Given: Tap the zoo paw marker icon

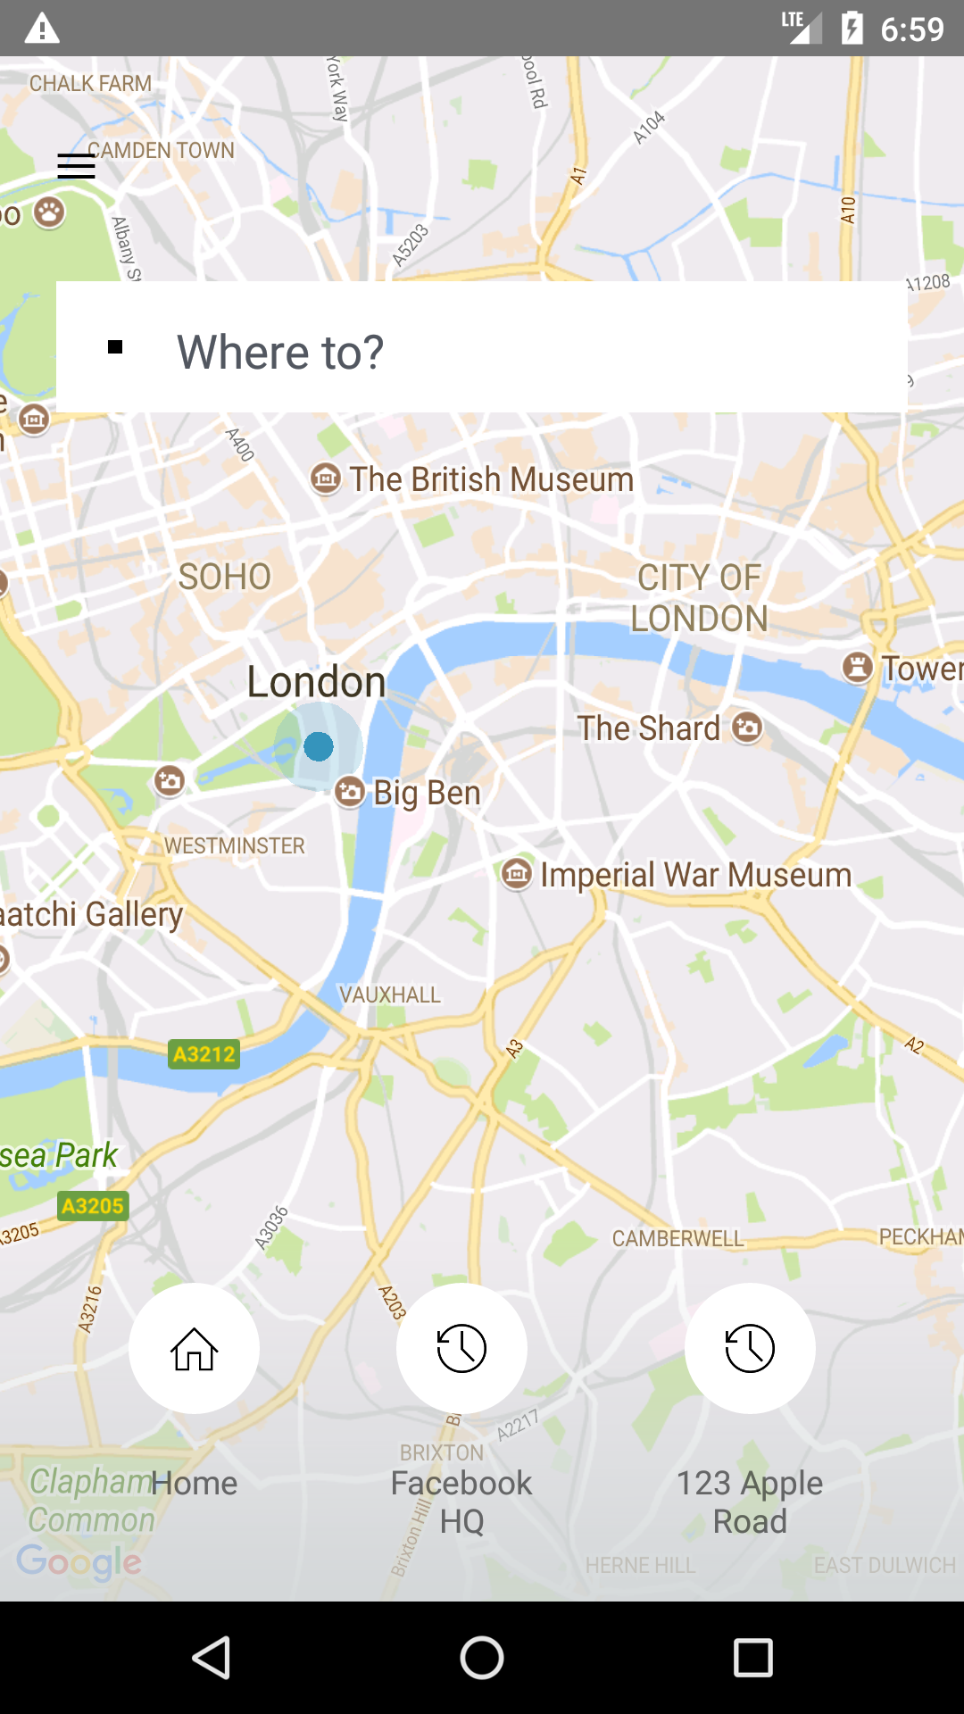Looking at the screenshot, I should (x=50, y=212).
